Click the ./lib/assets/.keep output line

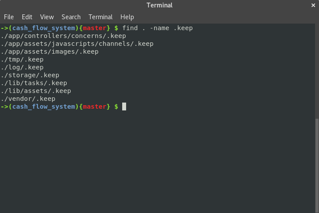36,91
